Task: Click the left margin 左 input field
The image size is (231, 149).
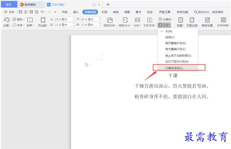Action: [63, 25]
